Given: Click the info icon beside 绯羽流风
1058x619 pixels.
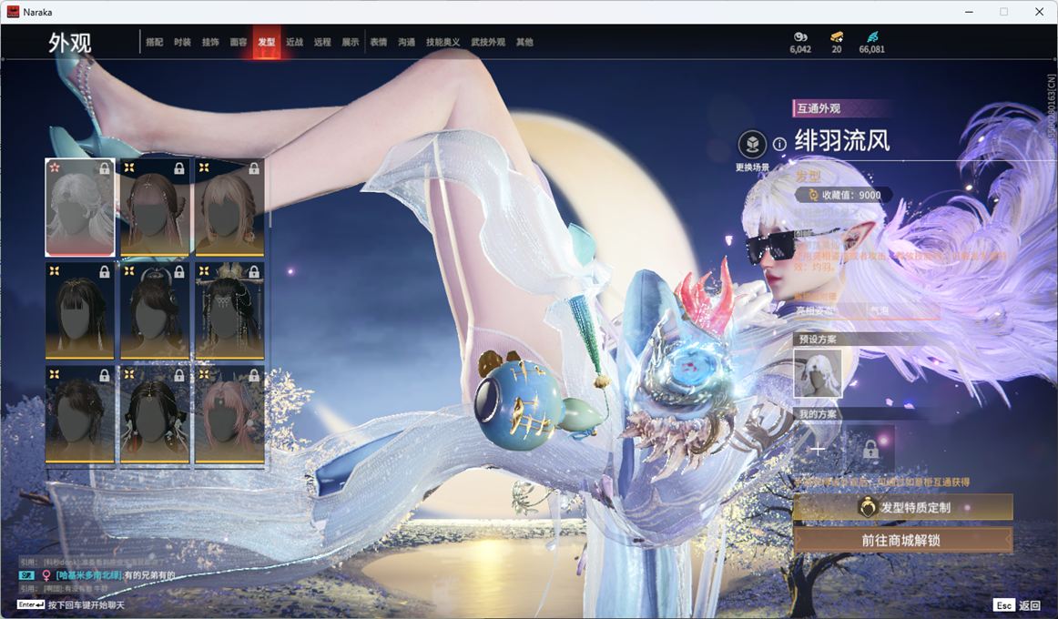Looking at the screenshot, I should coord(779,144).
